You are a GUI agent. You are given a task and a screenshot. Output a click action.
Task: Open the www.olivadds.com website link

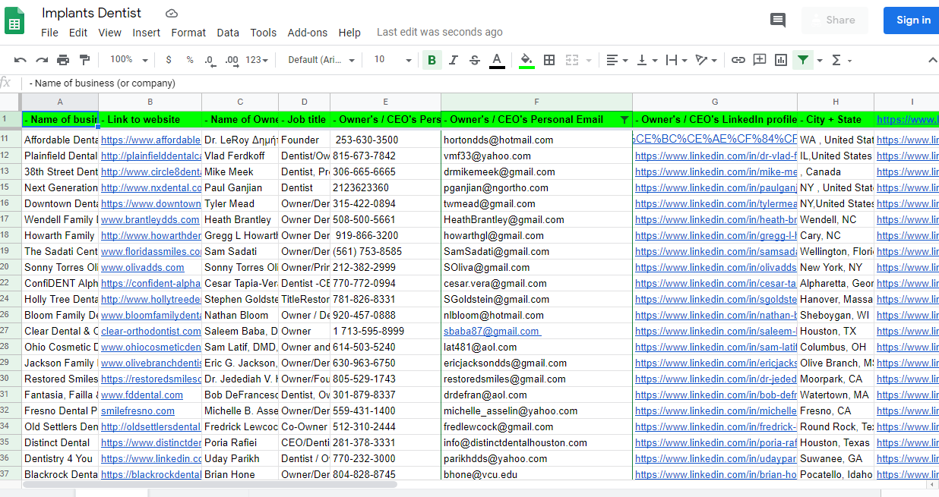[143, 267]
